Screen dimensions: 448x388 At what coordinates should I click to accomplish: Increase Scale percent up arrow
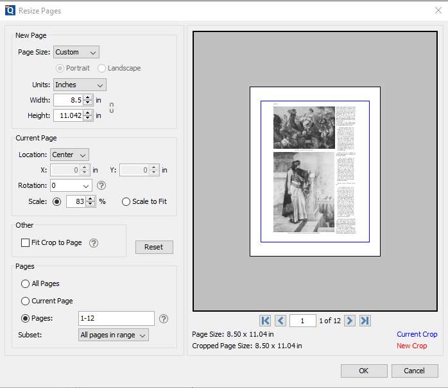tap(90, 199)
